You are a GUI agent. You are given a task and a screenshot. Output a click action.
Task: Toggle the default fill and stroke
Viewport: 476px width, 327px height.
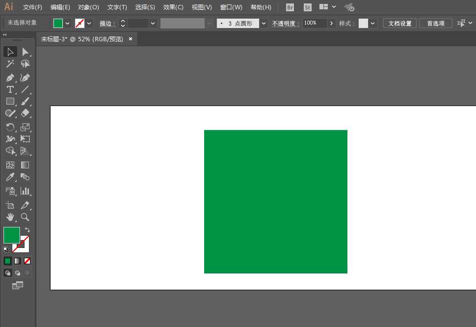(6, 249)
